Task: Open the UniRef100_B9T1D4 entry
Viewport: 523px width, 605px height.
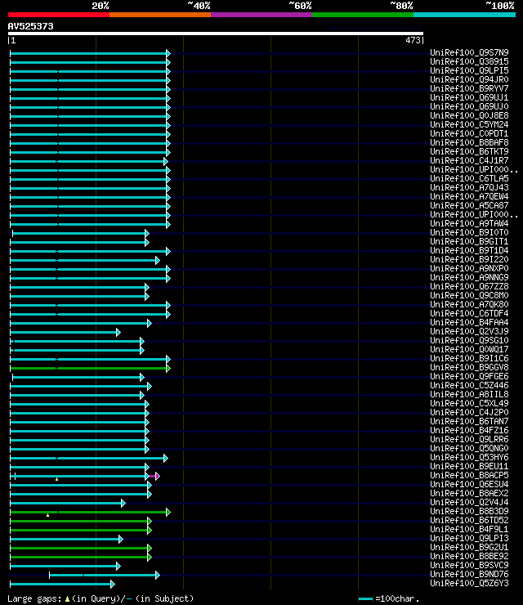Action: pos(469,250)
